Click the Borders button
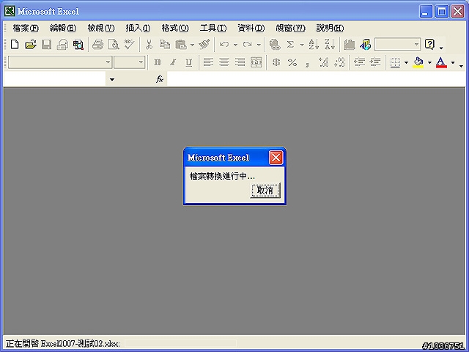Viewport: 469px width, 352px height. [395, 62]
